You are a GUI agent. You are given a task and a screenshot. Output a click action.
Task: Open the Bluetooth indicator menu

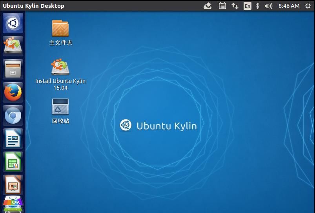pos(258,6)
